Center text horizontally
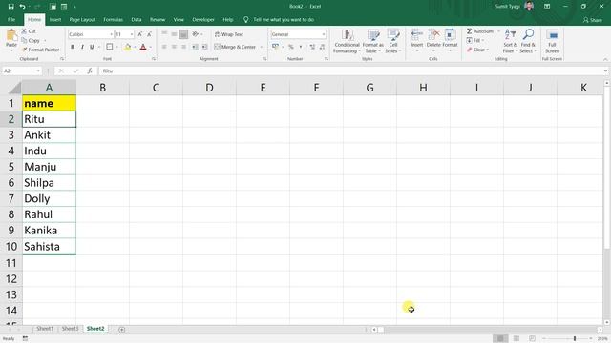 [174, 47]
